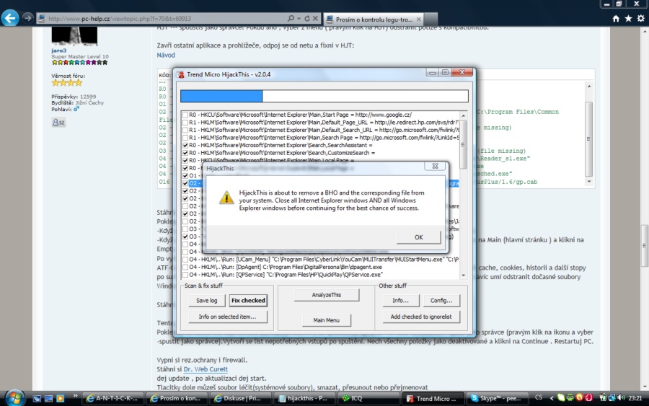
Task: Click the Config... button
Action: click(x=441, y=301)
